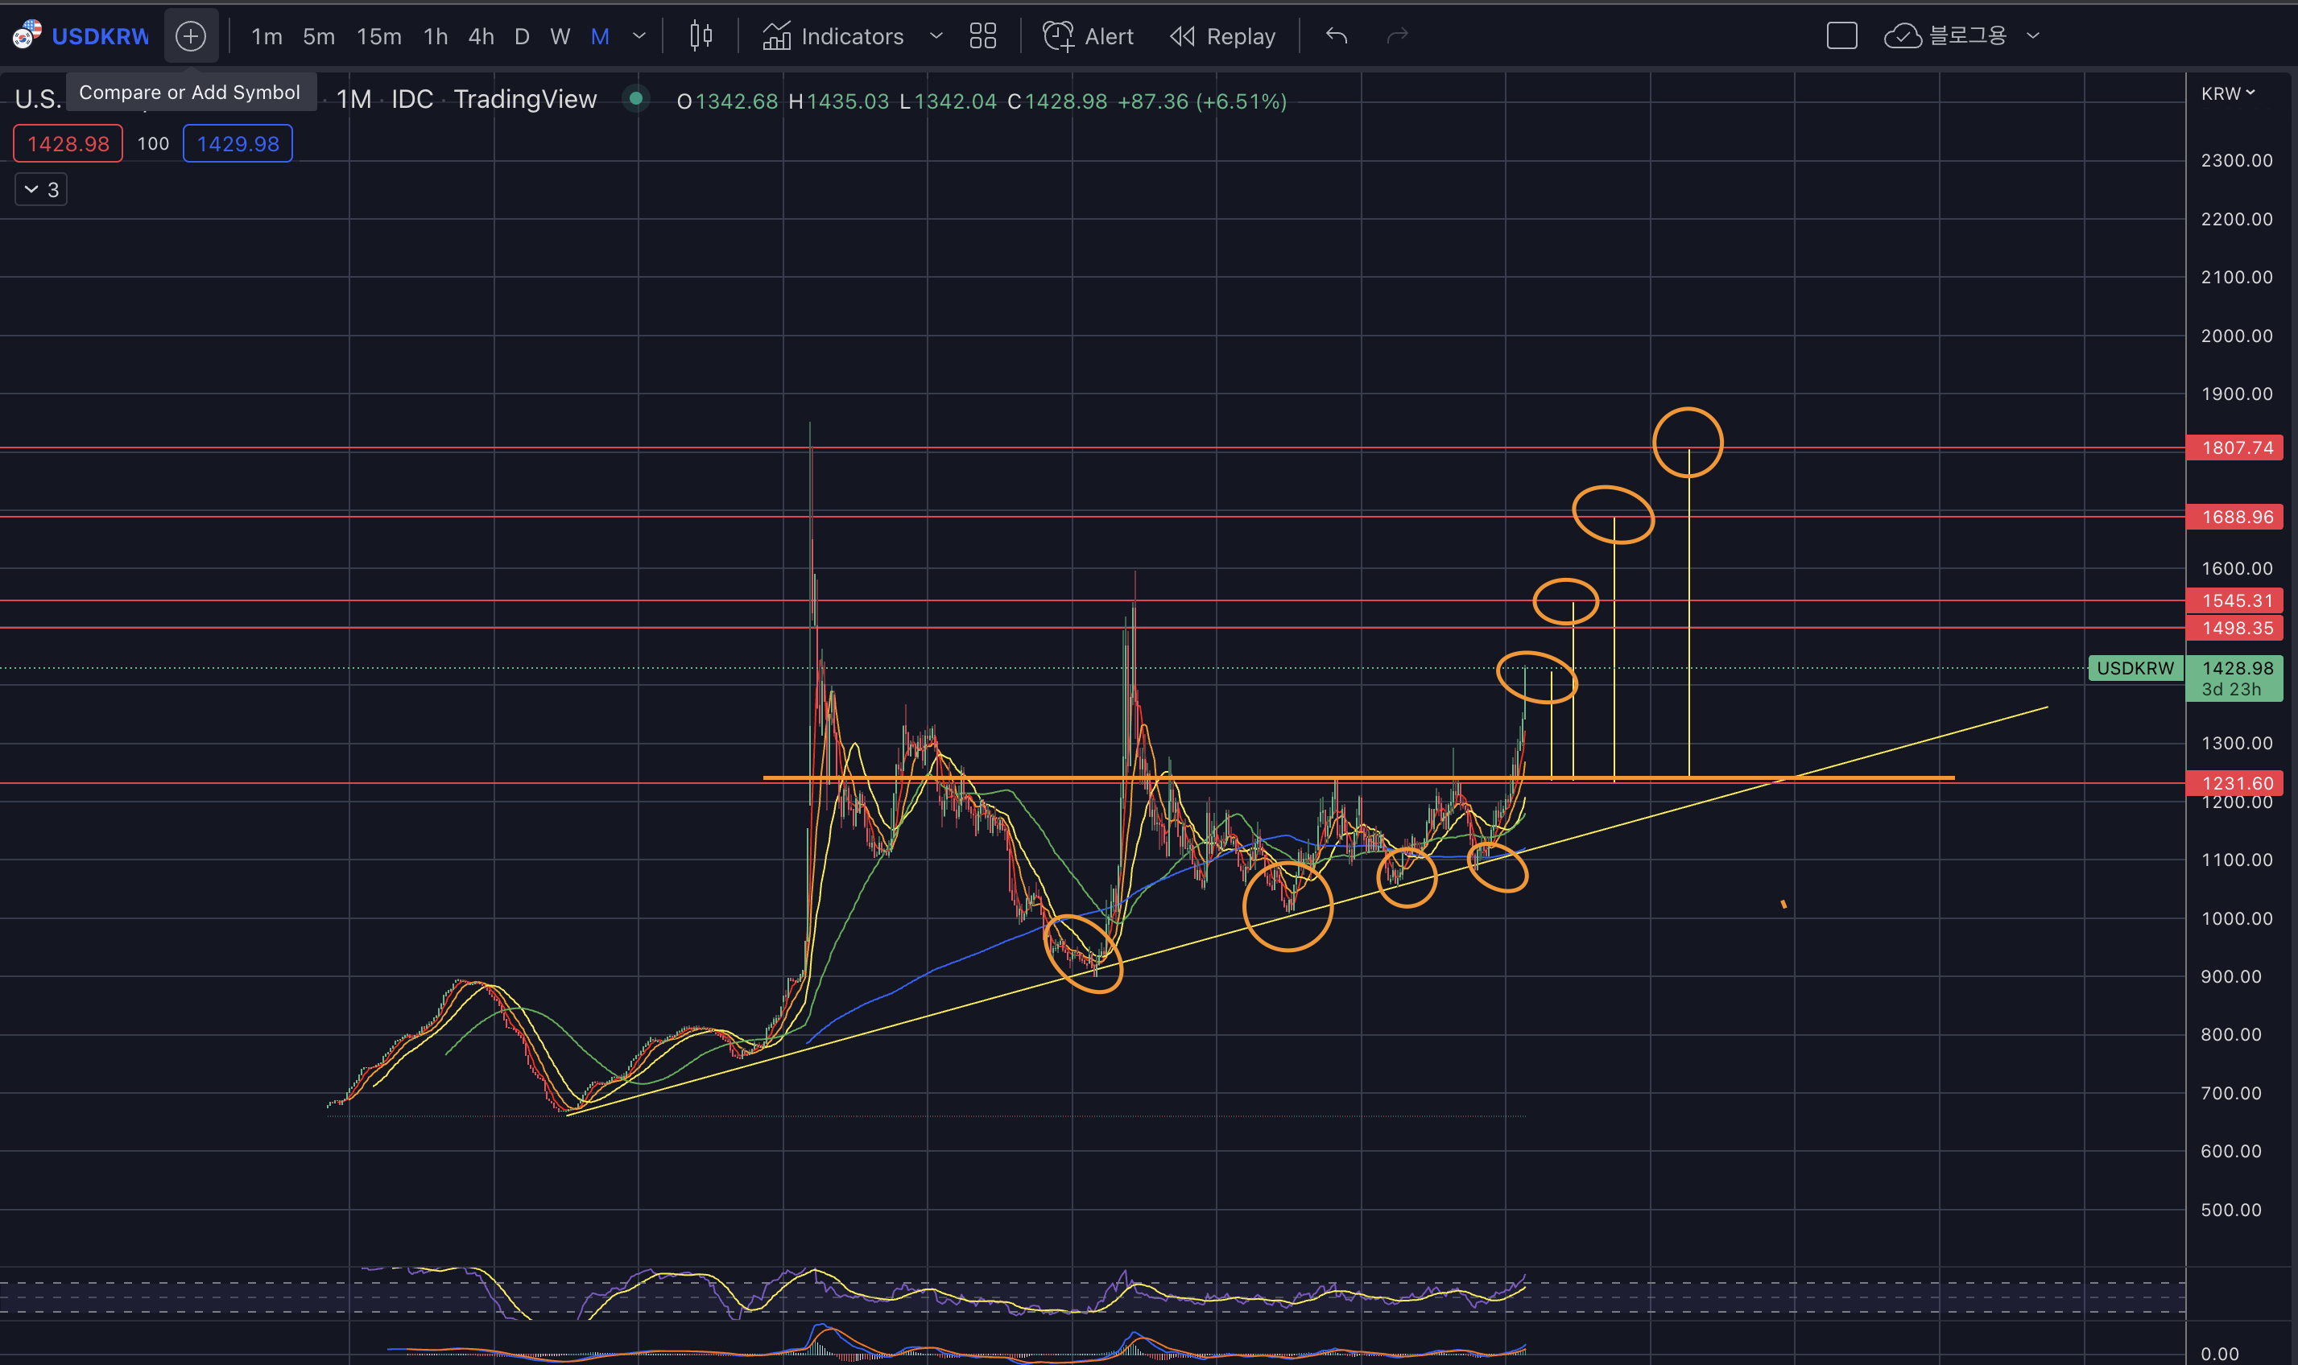2298x1365 pixels.
Task: Collapse the indicator legend showing 3
Action: 41,189
